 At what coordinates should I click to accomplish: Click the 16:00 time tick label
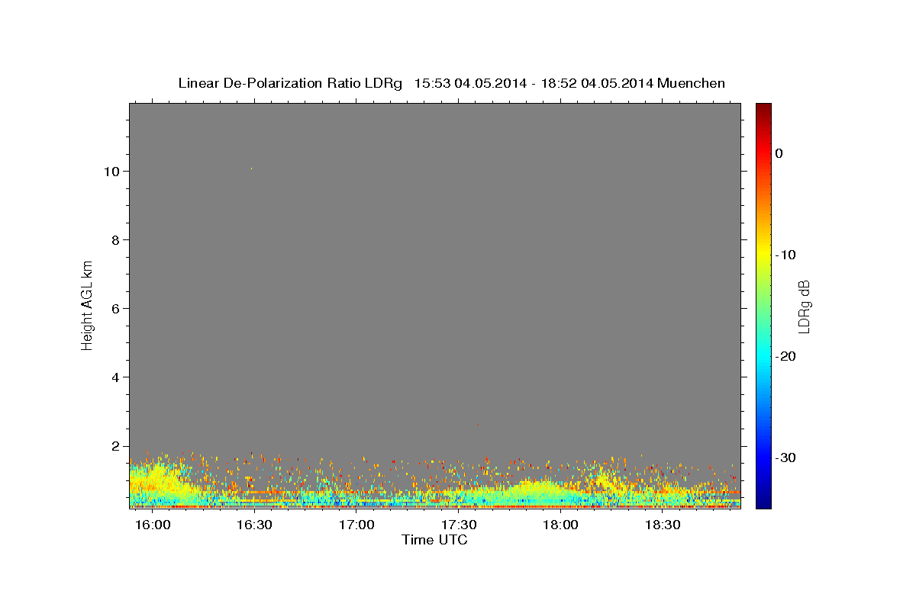(152, 525)
